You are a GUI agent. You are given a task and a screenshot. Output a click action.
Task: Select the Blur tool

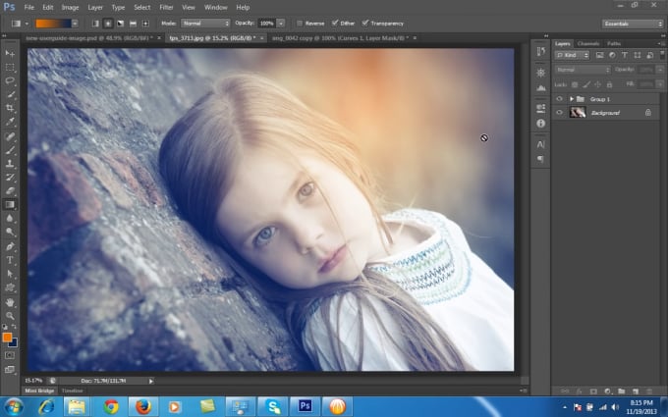pyautogui.click(x=10, y=218)
